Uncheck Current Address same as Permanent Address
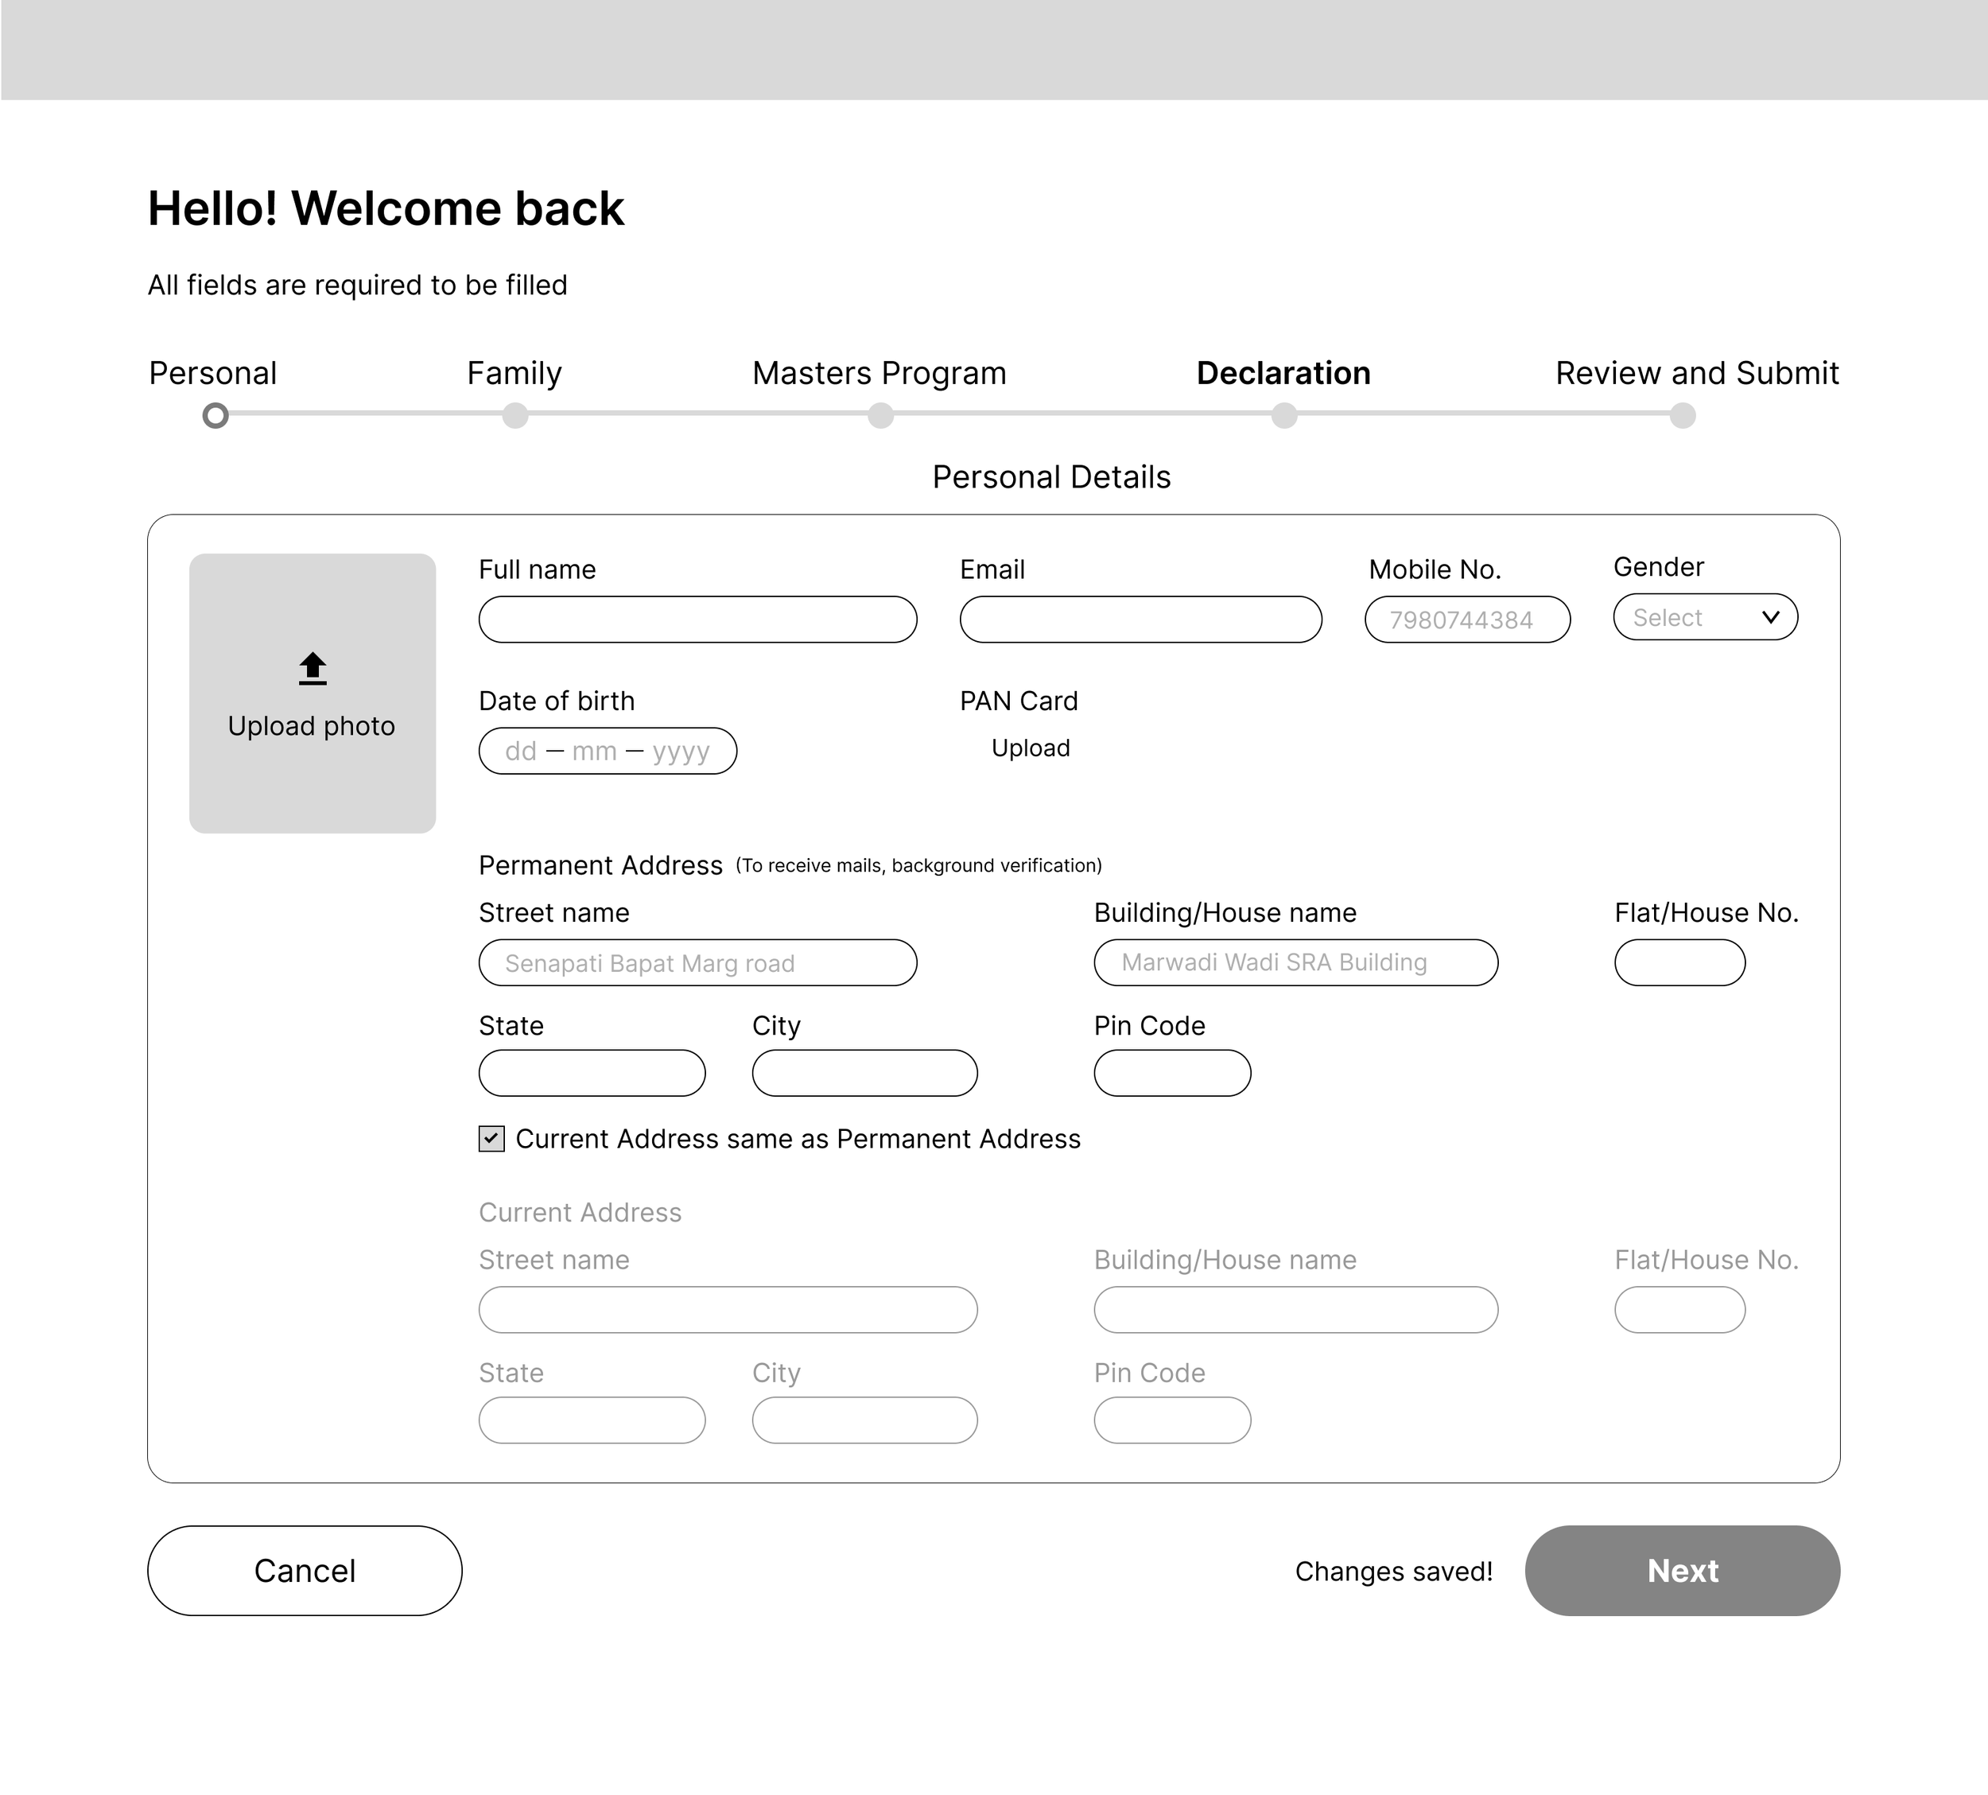 [492, 1139]
